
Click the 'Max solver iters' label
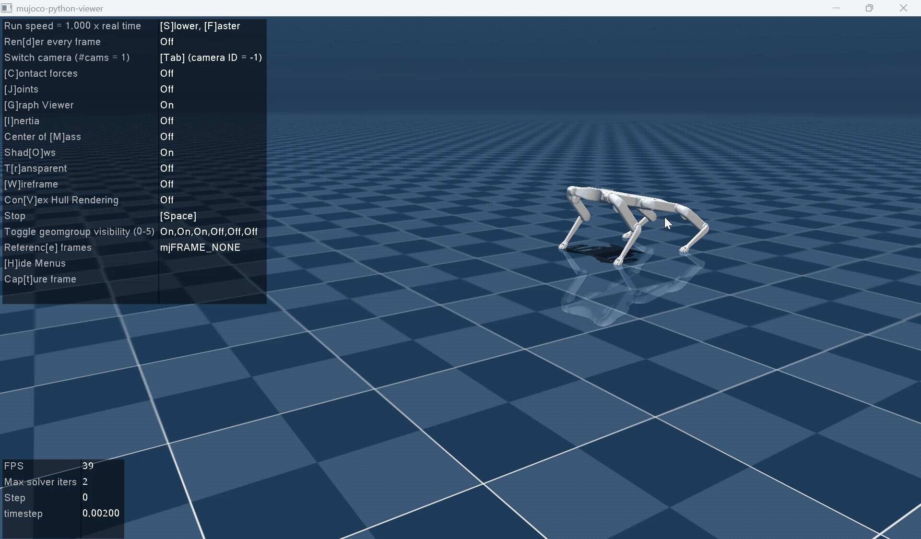(40, 482)
